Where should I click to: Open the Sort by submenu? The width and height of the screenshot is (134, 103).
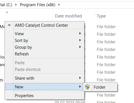pos(44,41)
